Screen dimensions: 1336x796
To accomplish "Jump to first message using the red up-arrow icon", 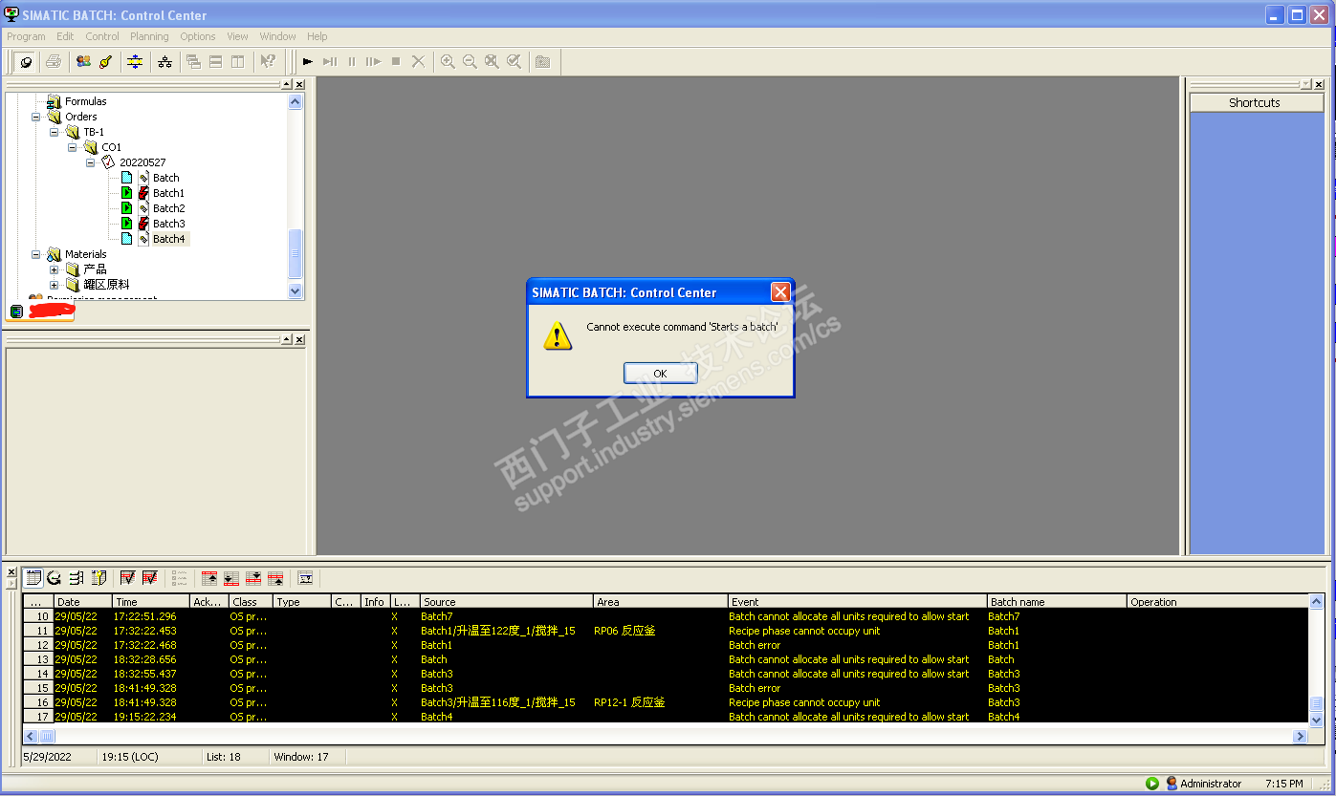I will tap(209, 578).
